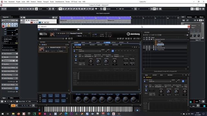Open the Datei menu
The image size is (207, 116).
[5, 2]
